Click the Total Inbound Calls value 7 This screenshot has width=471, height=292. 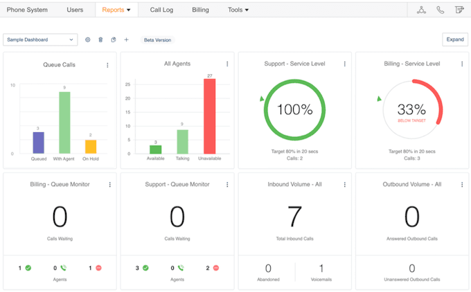[x=294, y=217]
